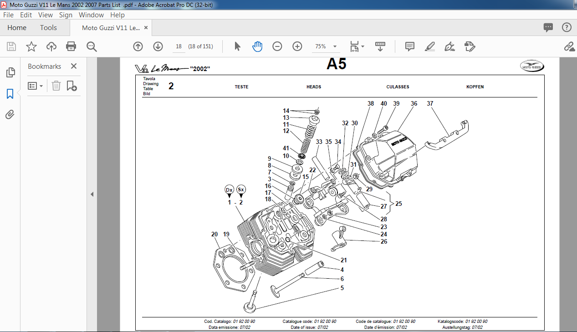This screenshot has width=577, height=332.
Task: Close the Bookmarks panel
Action: [74, 66]
